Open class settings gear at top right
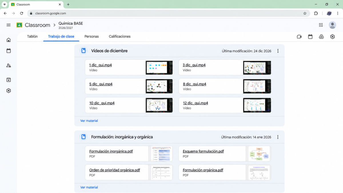The image size is (343, 193). point(332,37)
